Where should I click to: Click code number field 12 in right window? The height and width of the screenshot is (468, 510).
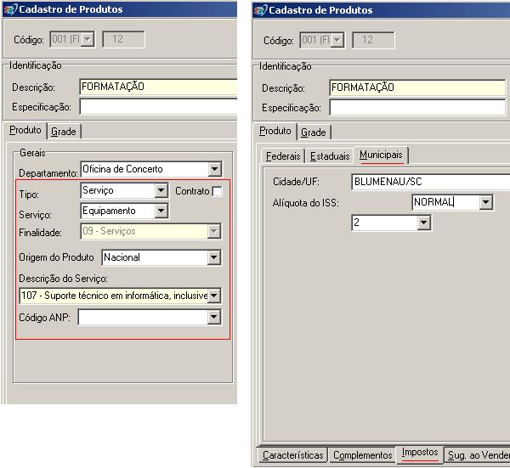(x=373, y=40)
